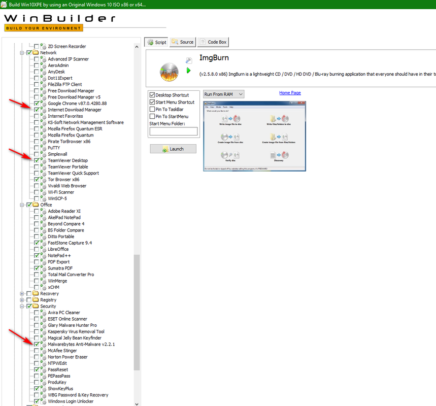Click the Network folder icon
The width and height of the screenshot is (436, 406).
coord(36,53)
